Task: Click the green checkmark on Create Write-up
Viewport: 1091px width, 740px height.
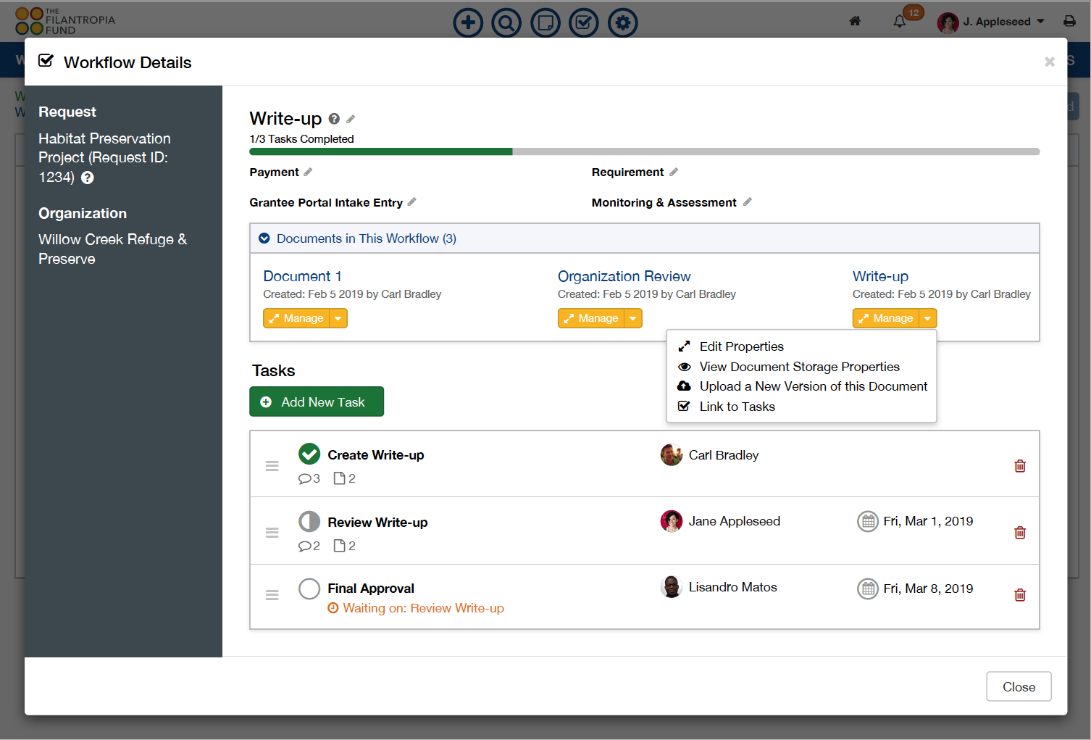Action: pos(309,454)
